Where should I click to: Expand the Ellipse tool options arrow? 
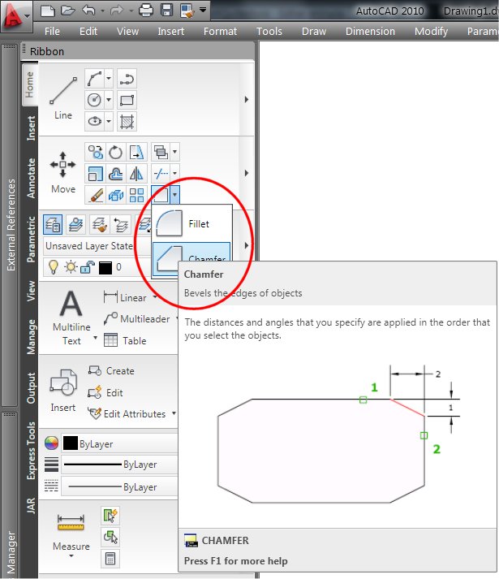click(109, 121)
